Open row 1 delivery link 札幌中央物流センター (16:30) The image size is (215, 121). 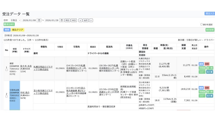click(x=109, y=67)
